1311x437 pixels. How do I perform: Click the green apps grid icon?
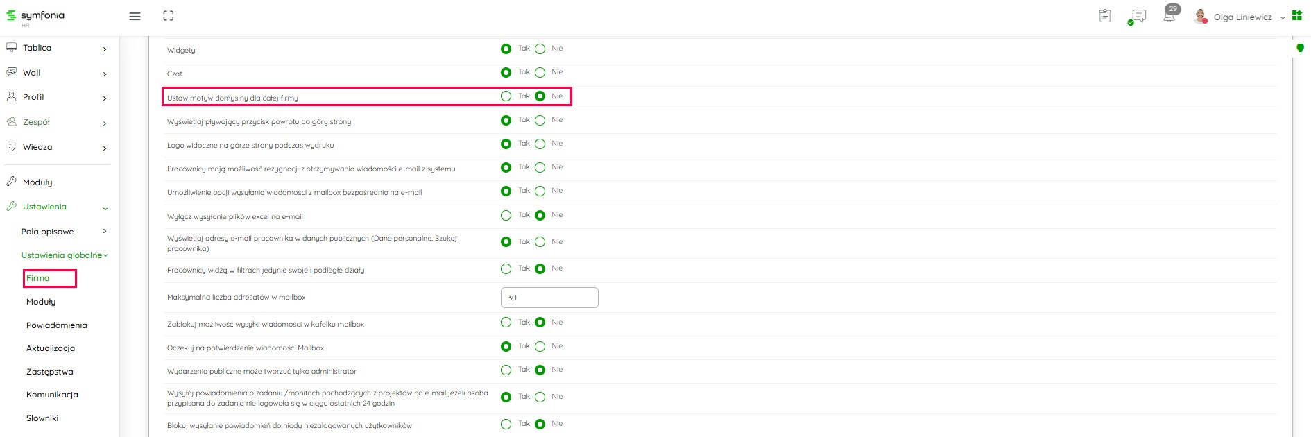[1296, 16]
